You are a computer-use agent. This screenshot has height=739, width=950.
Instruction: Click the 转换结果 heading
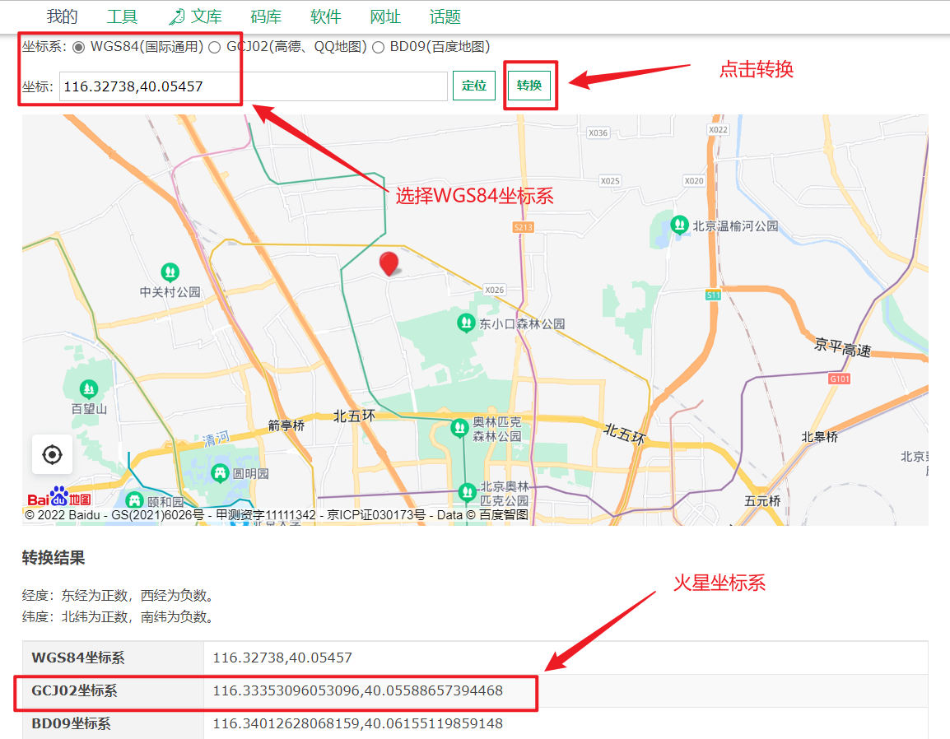pyautogui.click(x=54, y=557)
